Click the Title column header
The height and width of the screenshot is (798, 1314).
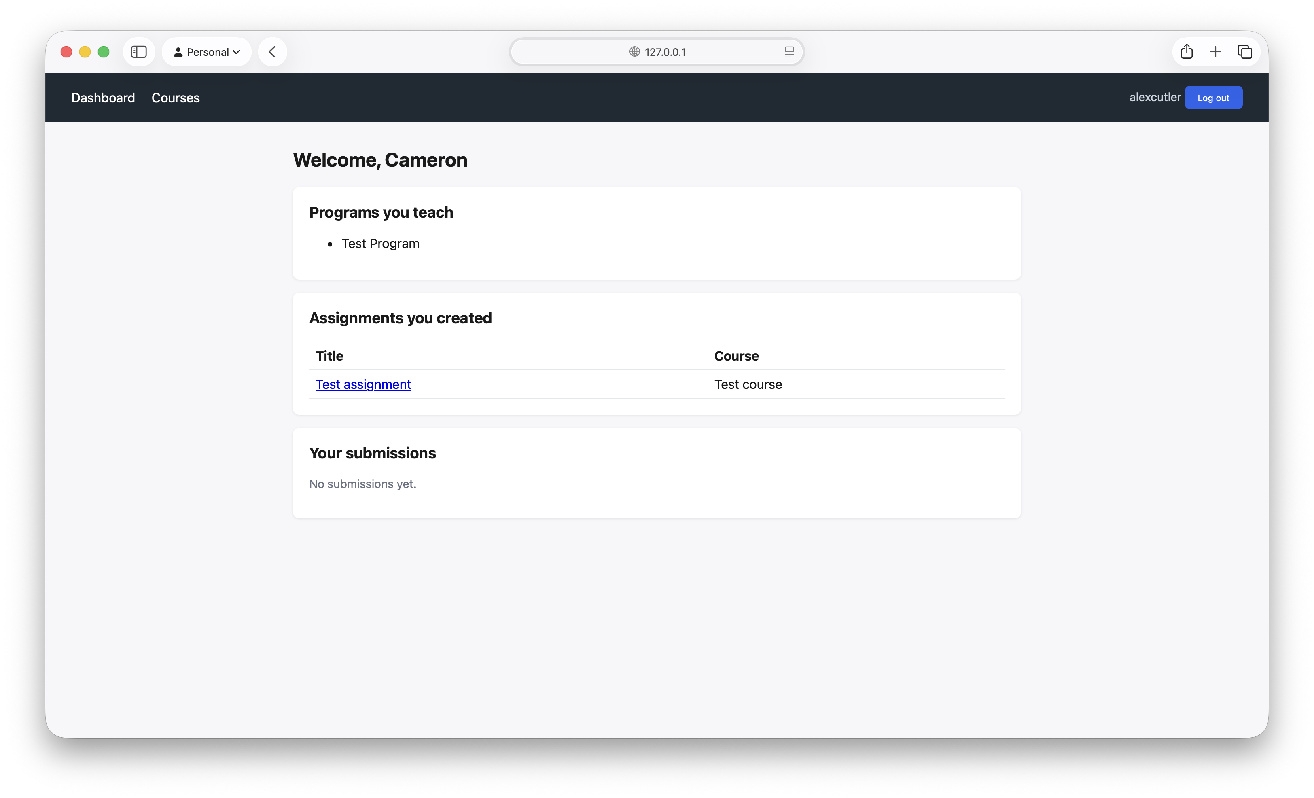point(329,356)
